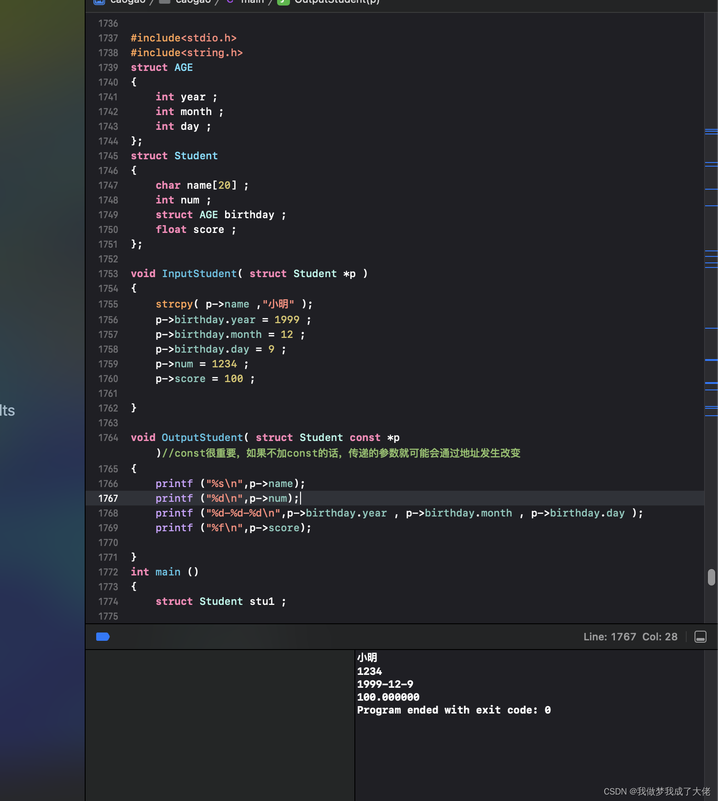Image resolution: width=718 pixels, height=801 pixels.
Task: Click console output 1999-12-9
Action: pos(385,685)
